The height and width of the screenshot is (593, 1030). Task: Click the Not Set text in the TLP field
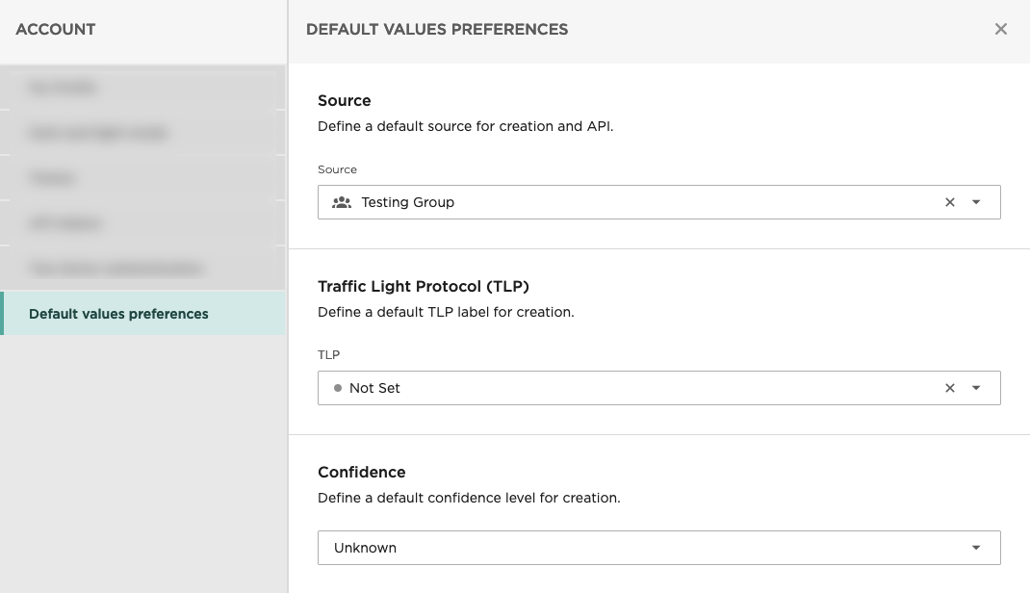pyautogui.click(x=374, y=388)
